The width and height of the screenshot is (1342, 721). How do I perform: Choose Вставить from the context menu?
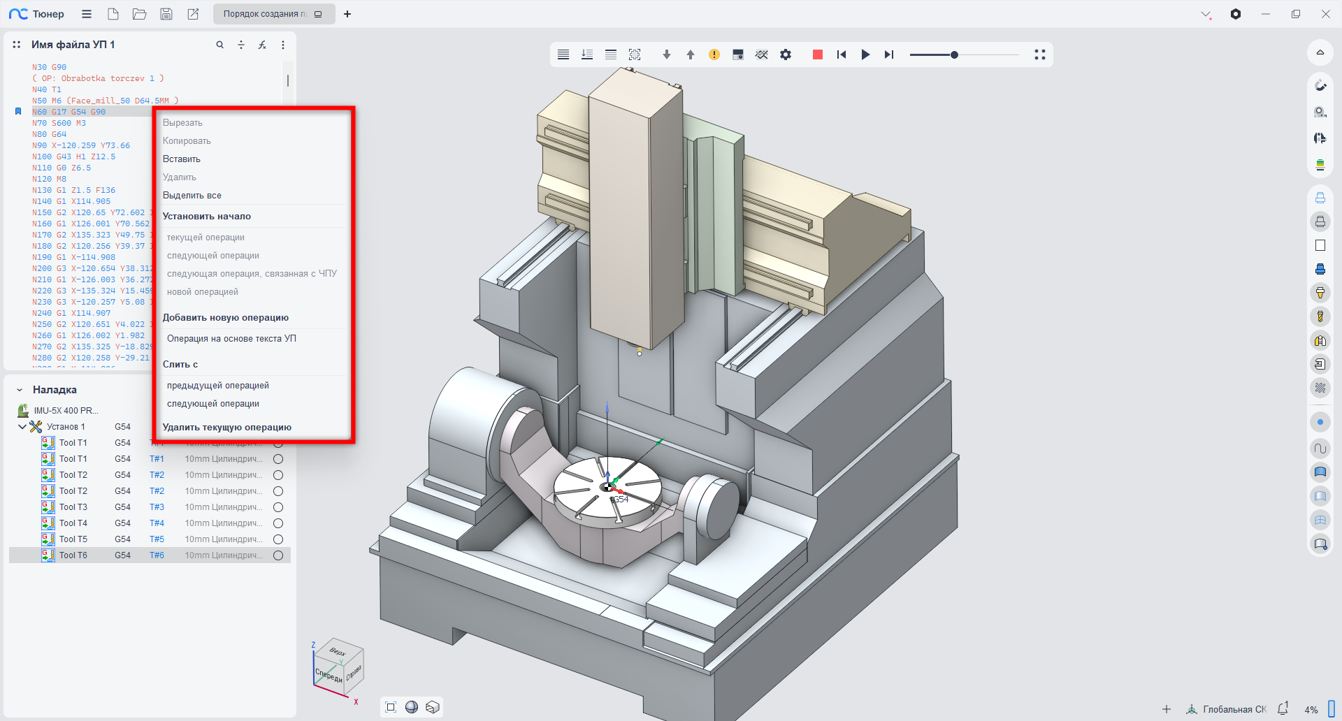tap(182, 159)
